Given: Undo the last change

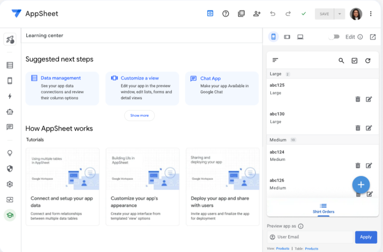Looking at the screenshot, I should (x=273, y=14).
